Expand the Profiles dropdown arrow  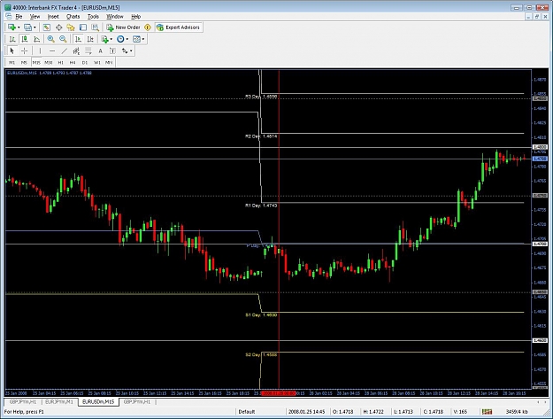tap(35, 27)
